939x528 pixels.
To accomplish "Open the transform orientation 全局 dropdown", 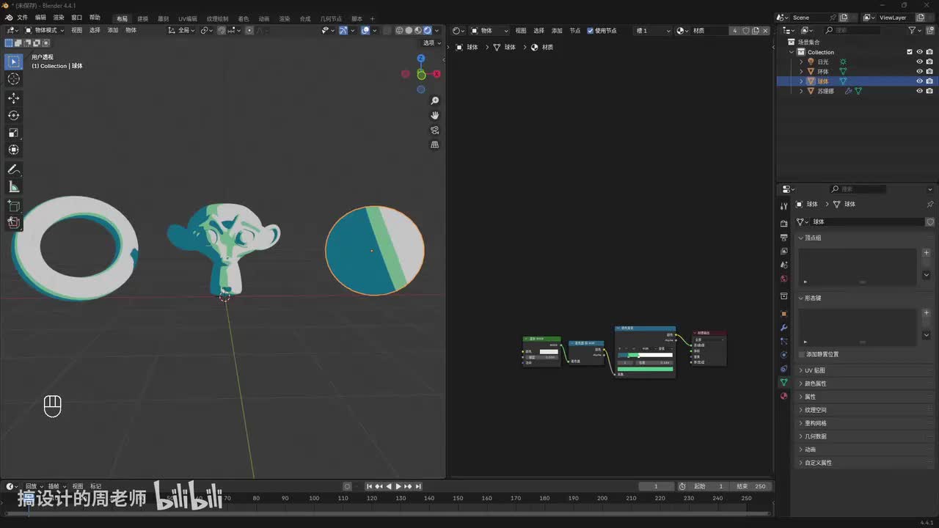I will pos(182,31).
